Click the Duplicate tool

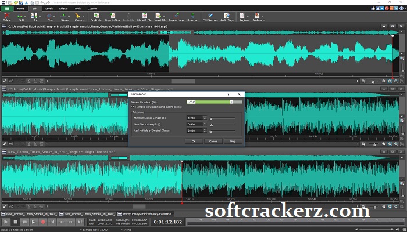point(96,17)
